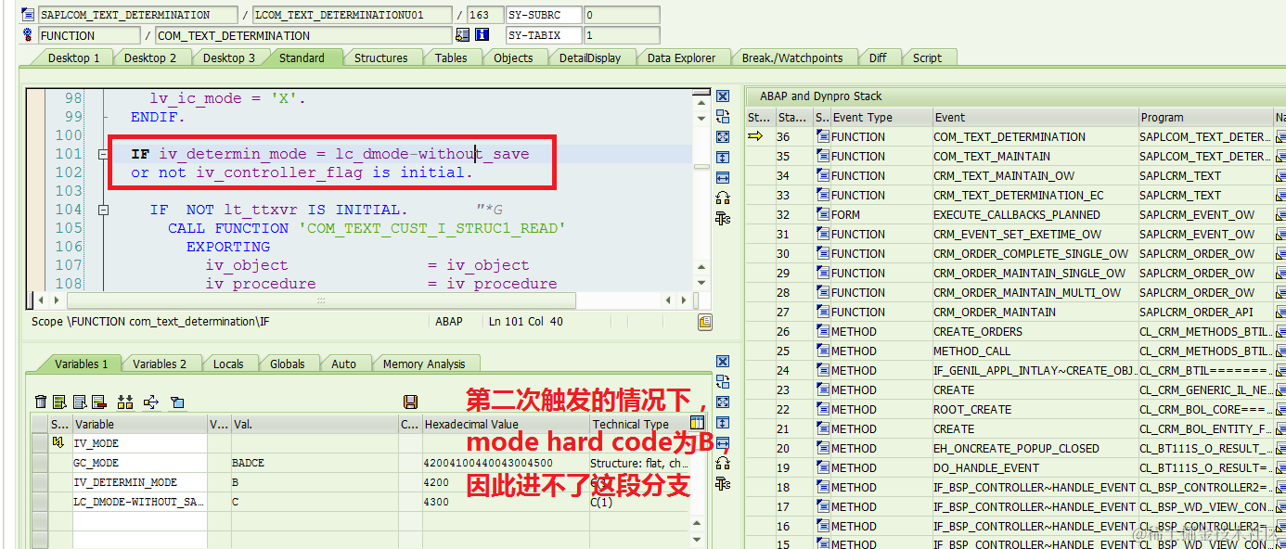This screenshot has width=1286, height=549.
Task: Click the copy-to-clipboard icon in Variables toolbar
Action: click(177, 402)
